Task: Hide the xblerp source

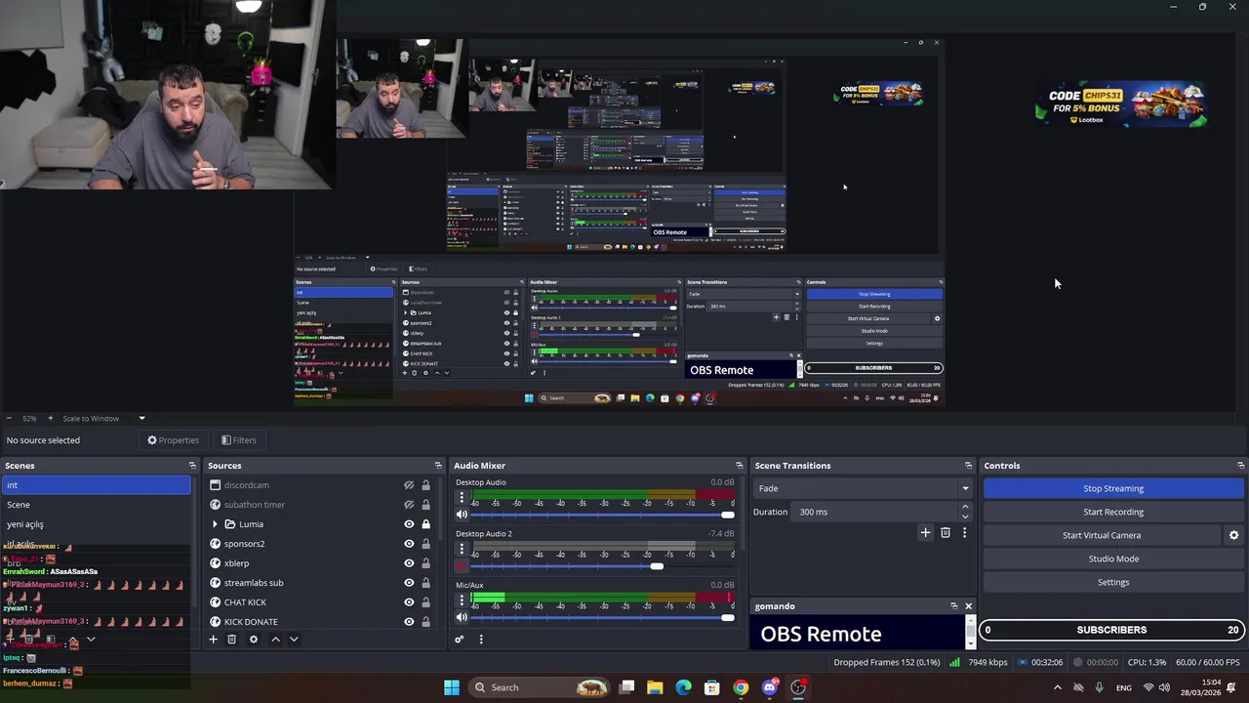Action: [409, 563]
